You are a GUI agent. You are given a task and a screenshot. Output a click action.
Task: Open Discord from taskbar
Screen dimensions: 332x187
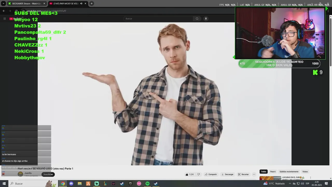(x=71, y=184)
